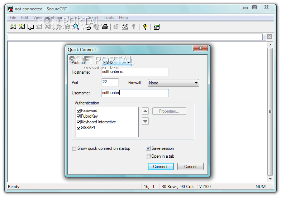Open the Edit menu
The image size is (281, 197).
(24, 18)
